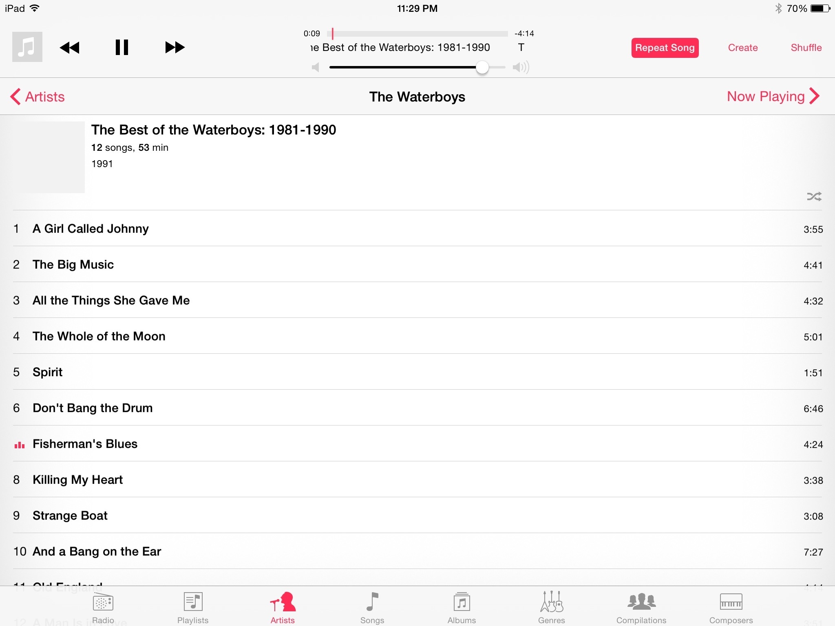Switch to the Playlists tab
This screenshot has height=626, width=835.
point(193,608)
